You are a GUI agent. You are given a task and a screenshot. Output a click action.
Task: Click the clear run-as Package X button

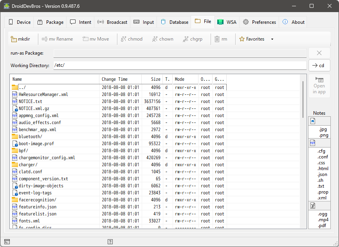click(319, 53)
